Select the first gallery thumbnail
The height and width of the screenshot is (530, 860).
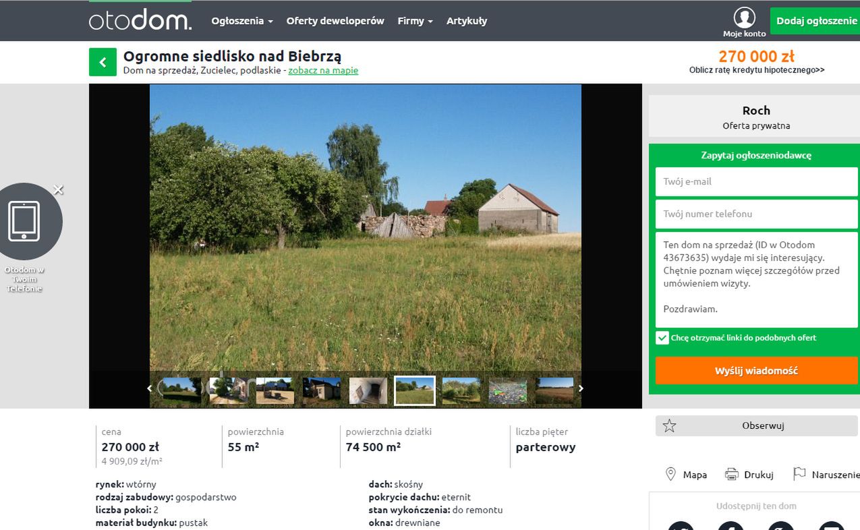(x=181, y=390)
